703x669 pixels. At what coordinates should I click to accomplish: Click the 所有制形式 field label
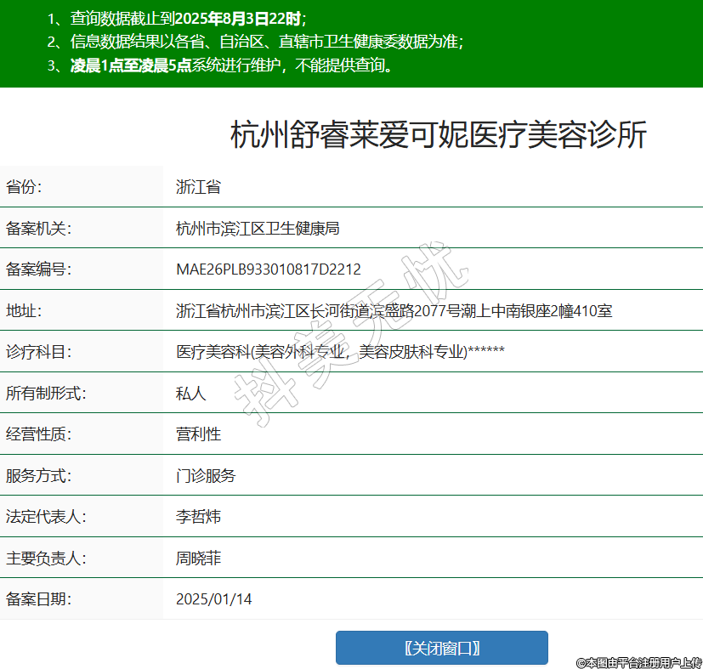pyautogui.click(x=46, y=393)
